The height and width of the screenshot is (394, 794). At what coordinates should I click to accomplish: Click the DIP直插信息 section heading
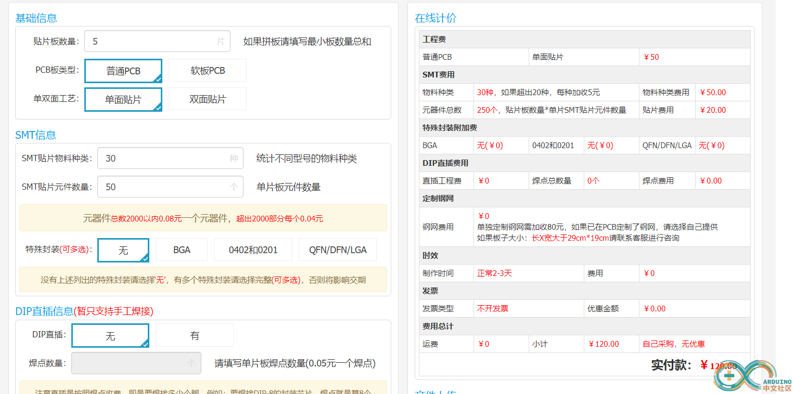point(84,311)
